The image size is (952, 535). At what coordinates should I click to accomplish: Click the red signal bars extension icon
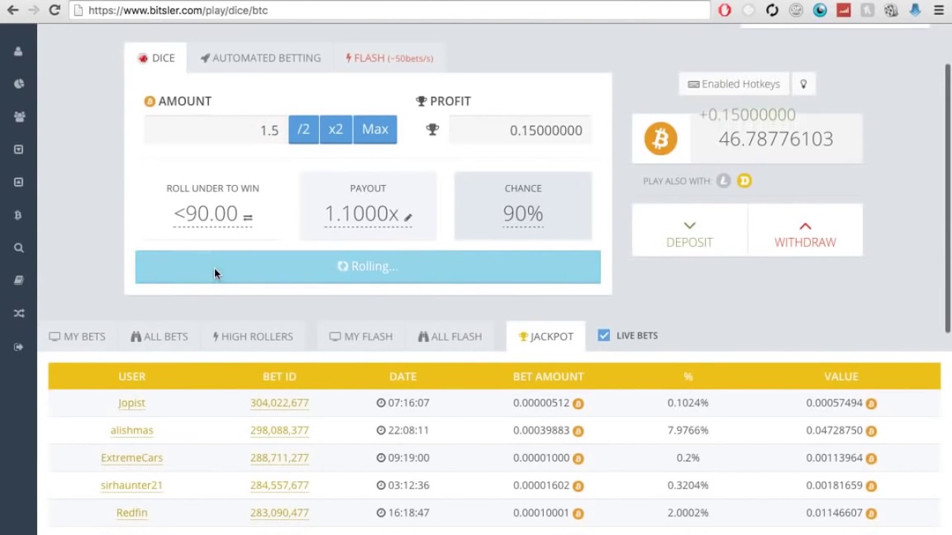coord(843,10)
